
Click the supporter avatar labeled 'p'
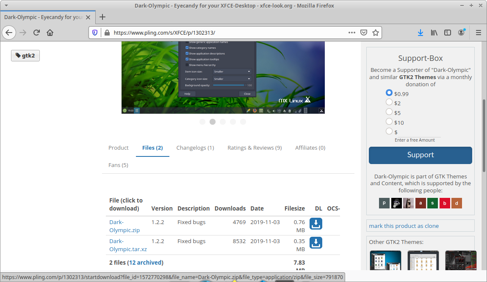[384, 203]
